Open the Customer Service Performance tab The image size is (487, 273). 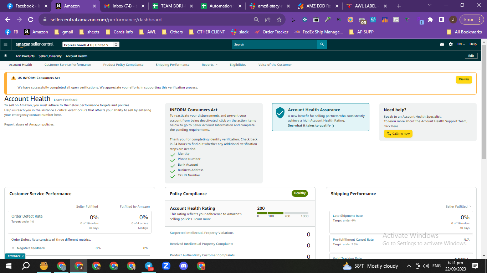(68, 65)
